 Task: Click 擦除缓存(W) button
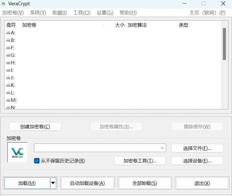pos(197,127)
